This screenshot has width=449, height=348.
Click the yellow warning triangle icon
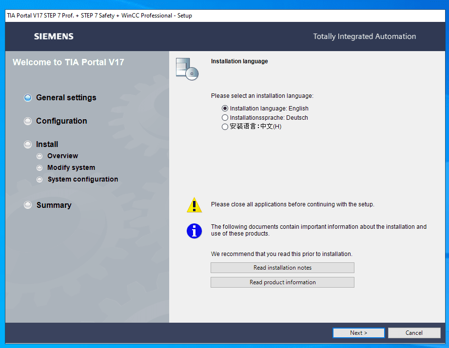point(195,205)
